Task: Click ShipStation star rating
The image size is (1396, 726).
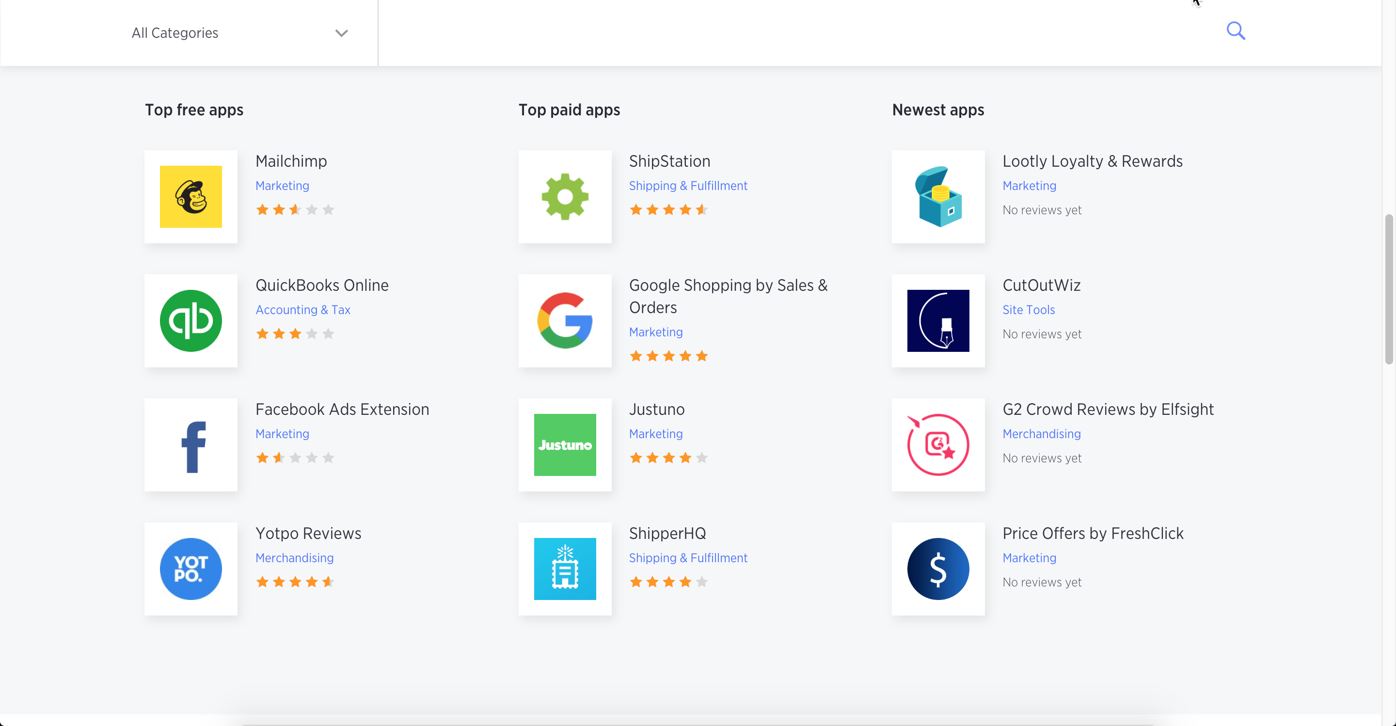Action: coord(669,210)
